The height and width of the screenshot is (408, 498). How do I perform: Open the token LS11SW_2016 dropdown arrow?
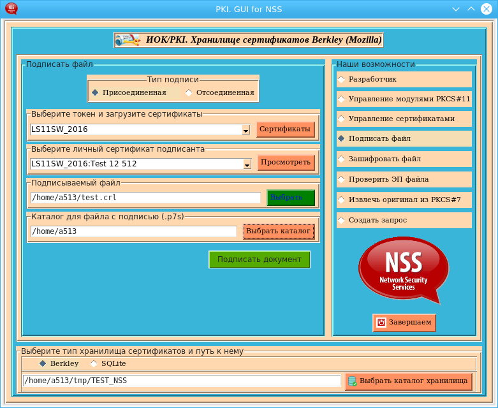pos(246,130)
